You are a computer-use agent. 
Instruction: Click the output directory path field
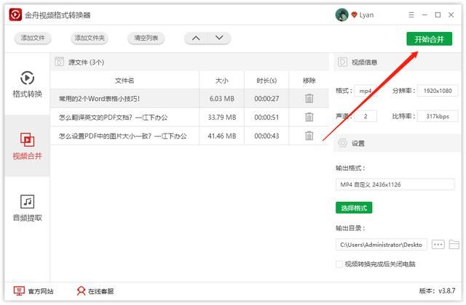pyautogui.click(x=382, y=245)
